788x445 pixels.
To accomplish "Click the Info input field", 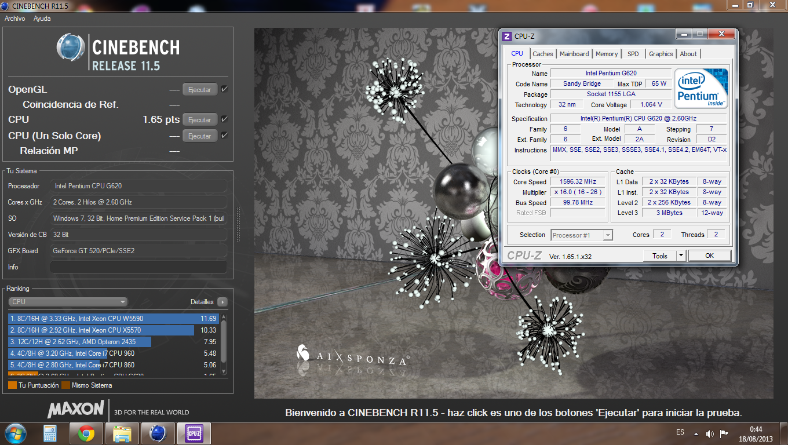I will pos(138,267).
